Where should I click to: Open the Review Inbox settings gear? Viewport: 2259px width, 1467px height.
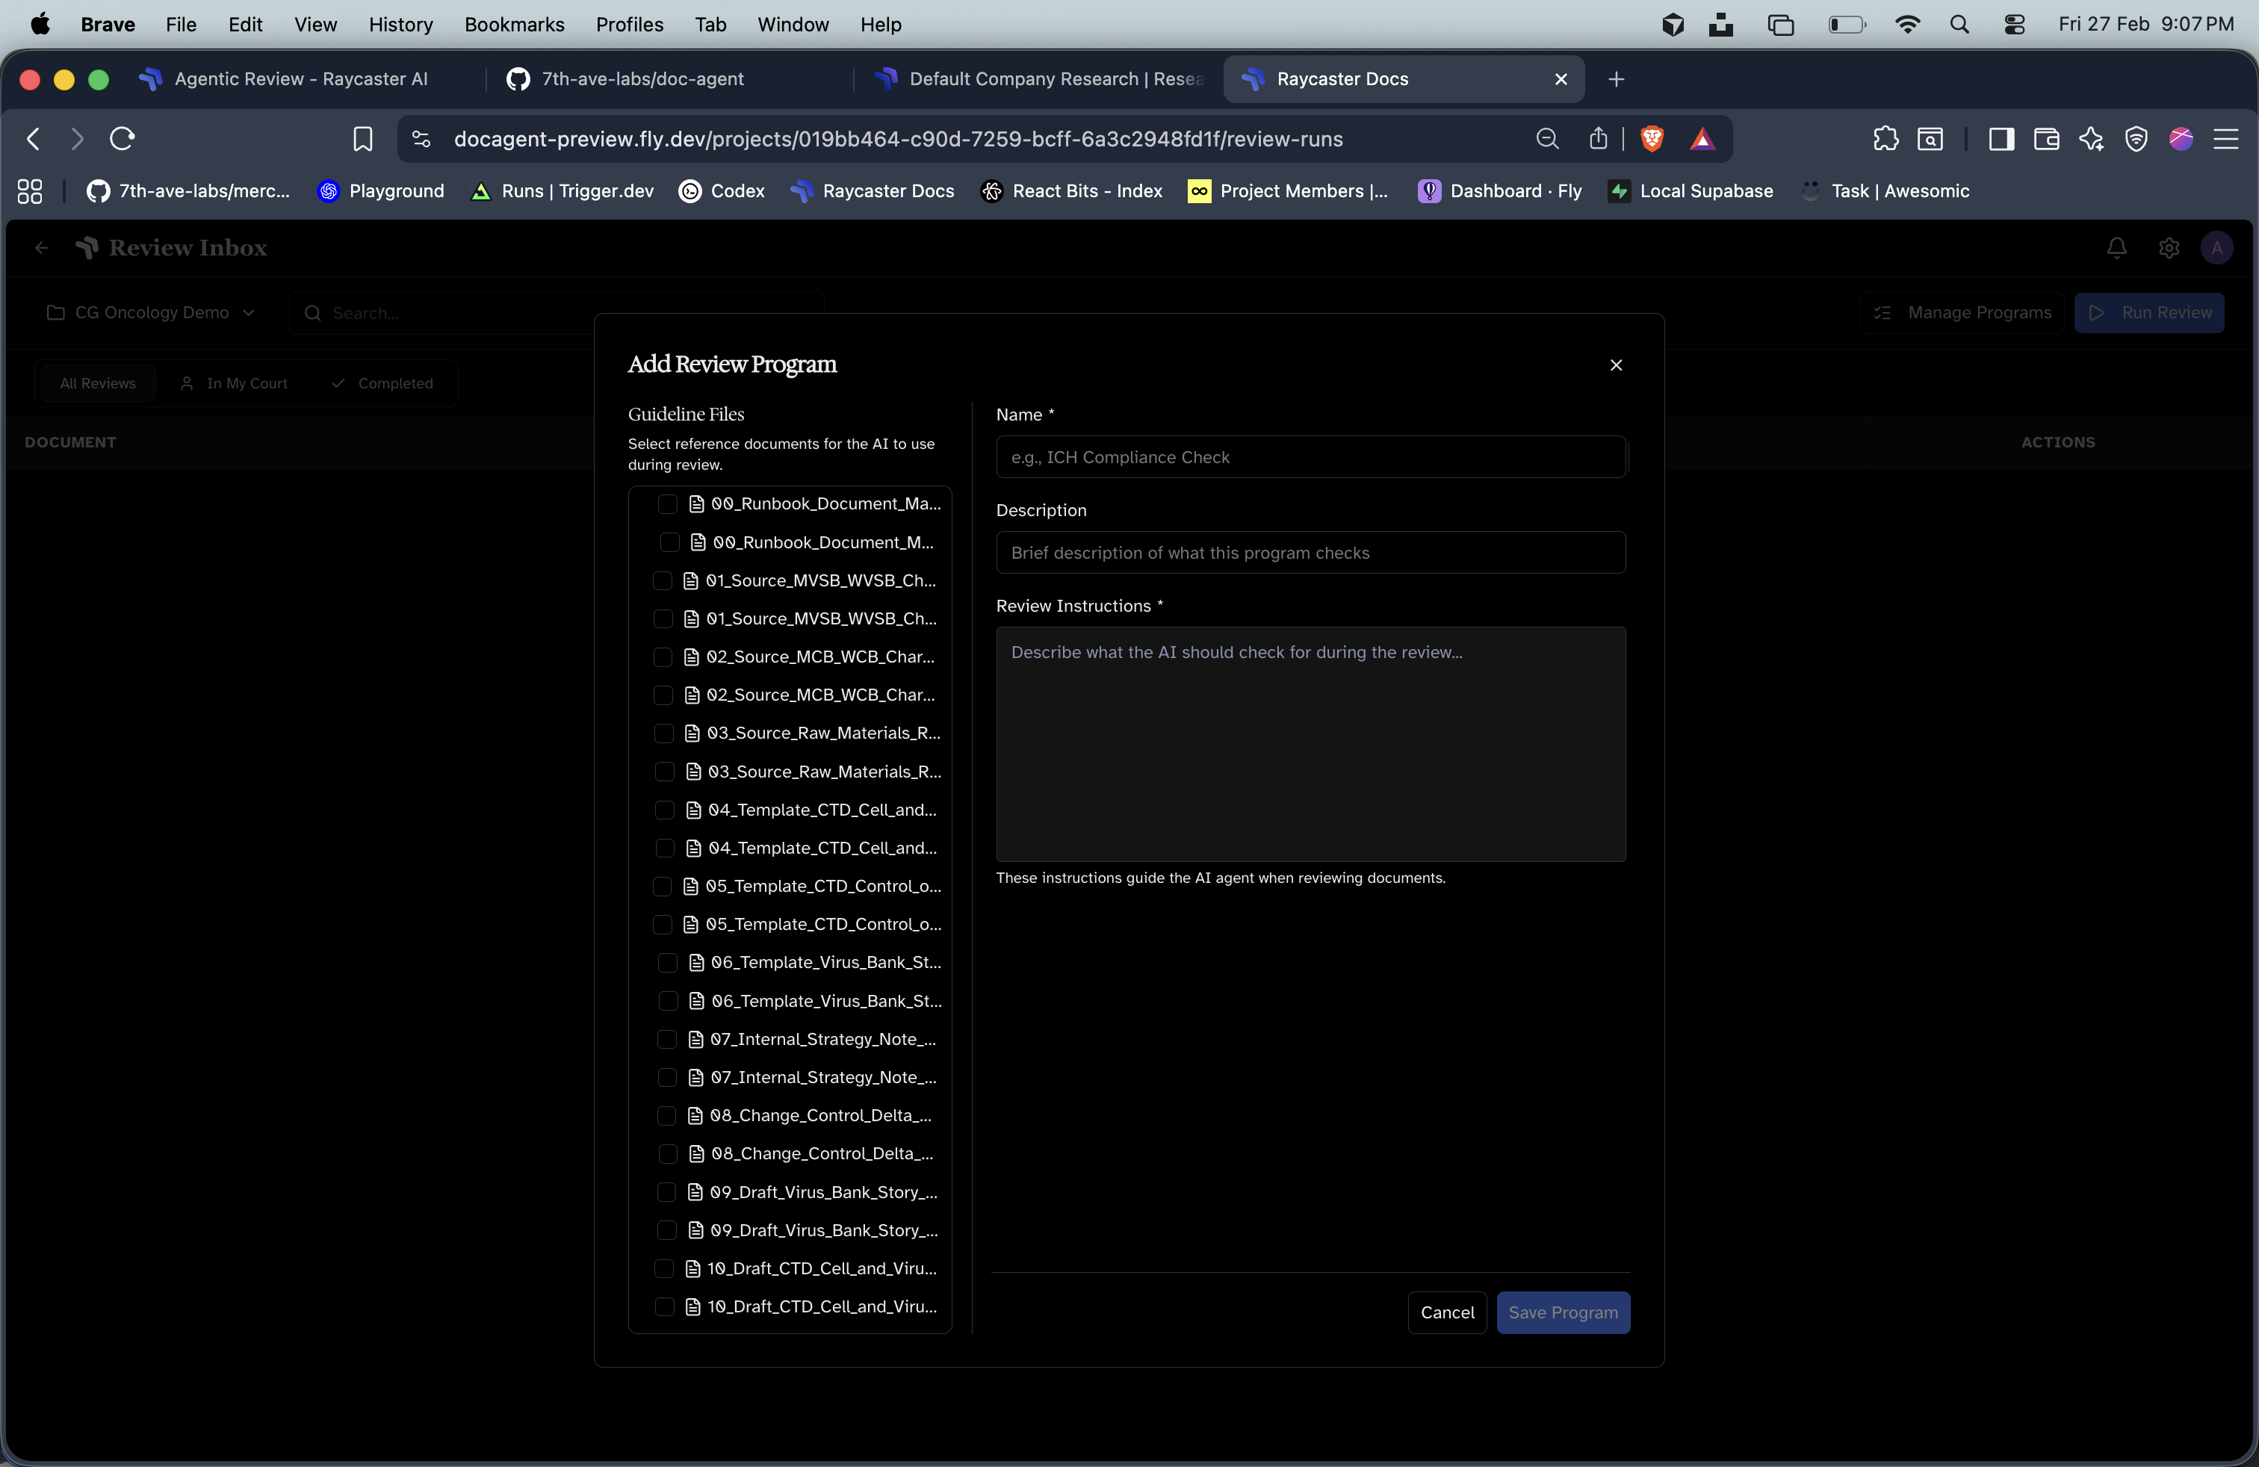2169,248
